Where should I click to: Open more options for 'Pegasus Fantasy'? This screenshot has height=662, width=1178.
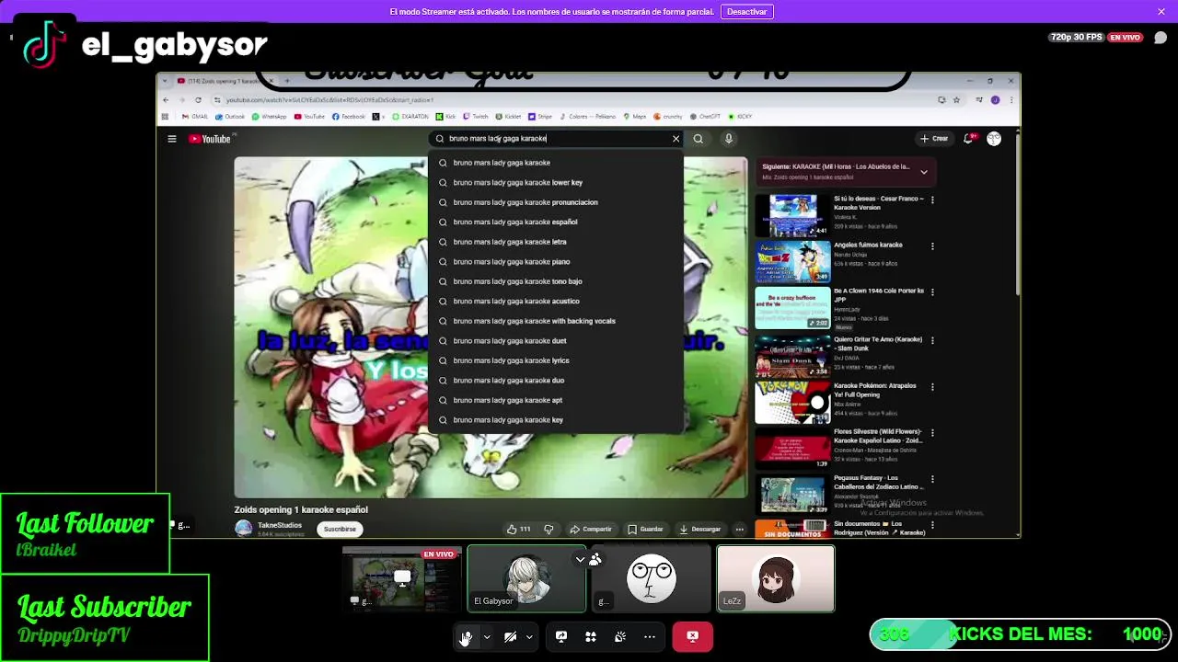932,480
